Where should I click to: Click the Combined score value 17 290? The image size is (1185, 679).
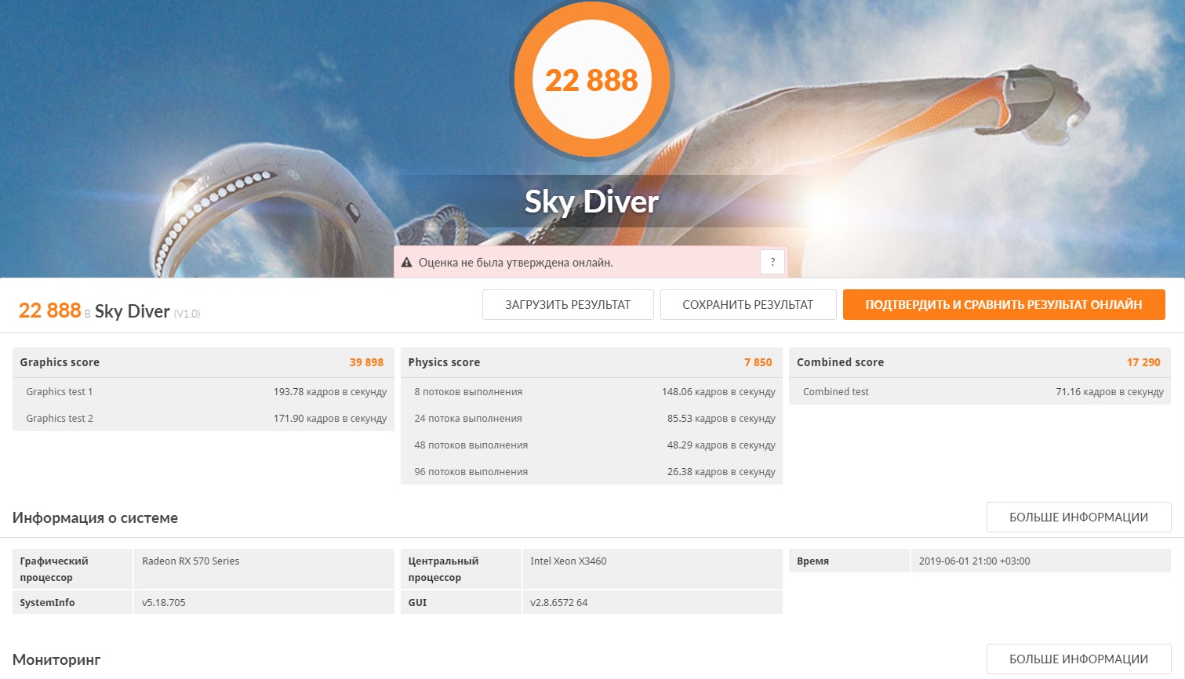click(x=1143, y=362)
